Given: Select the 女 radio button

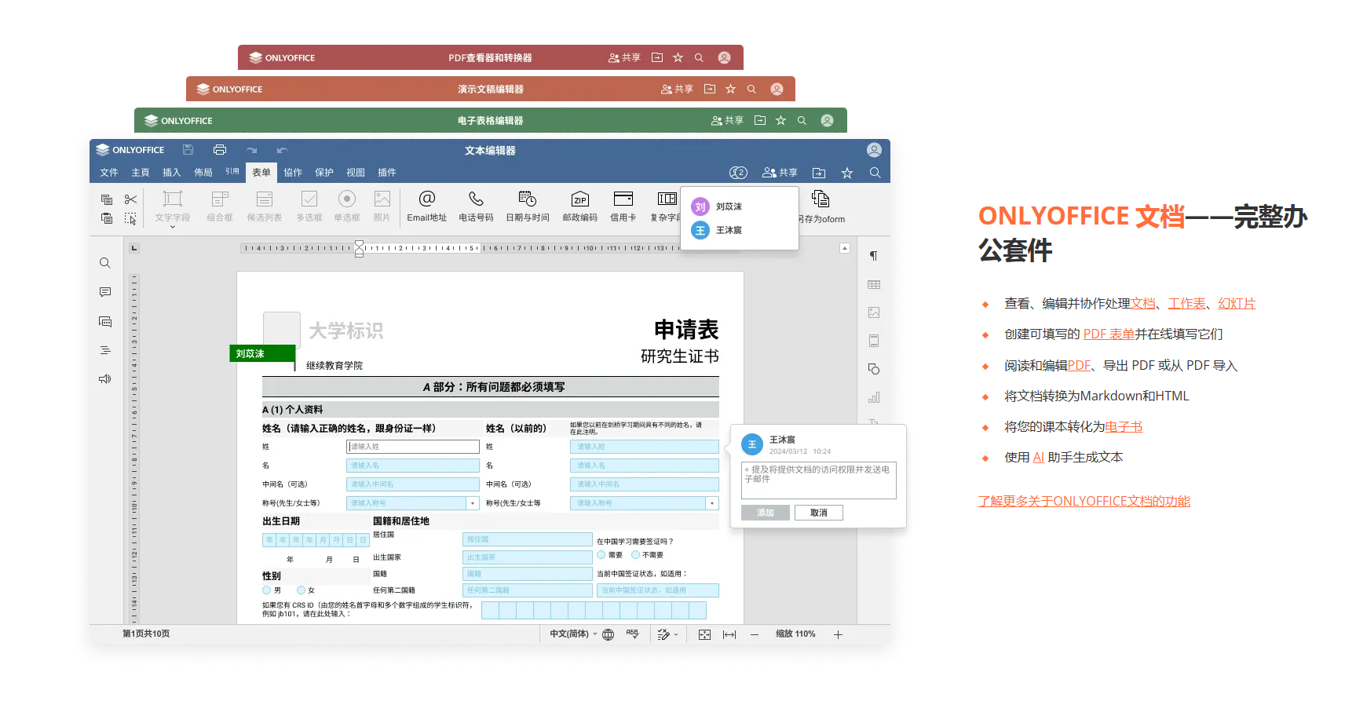Looking at the screenshot, I should coord(301,590).
